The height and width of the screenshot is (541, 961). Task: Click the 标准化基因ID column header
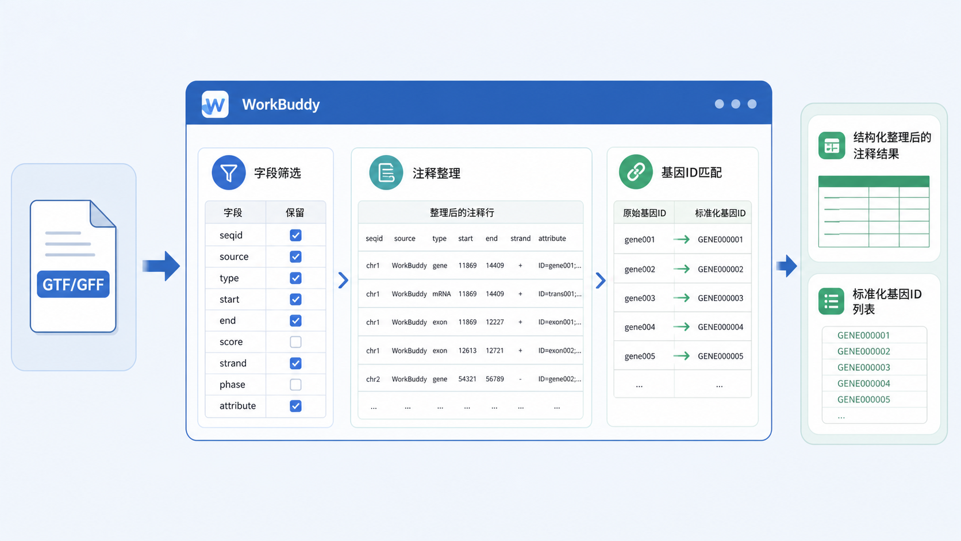(720, 213)
